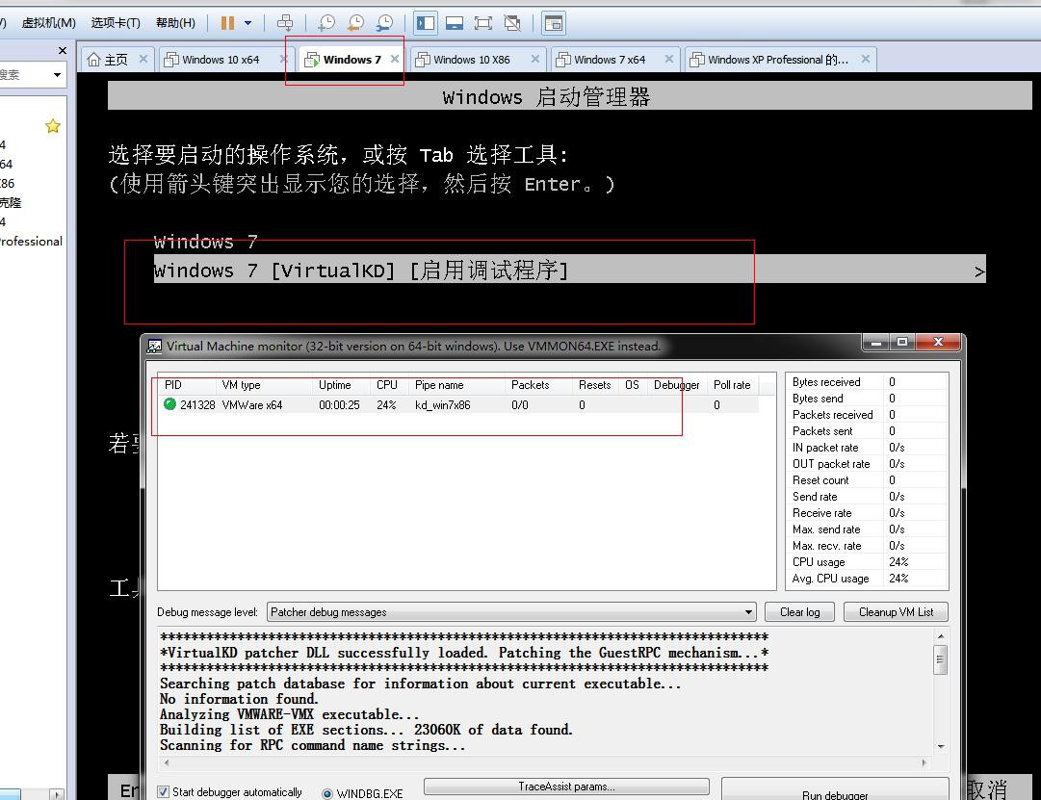
Task: Click the pause virtual machine icon
Action: pyautogui.click(x=227, y=22)
